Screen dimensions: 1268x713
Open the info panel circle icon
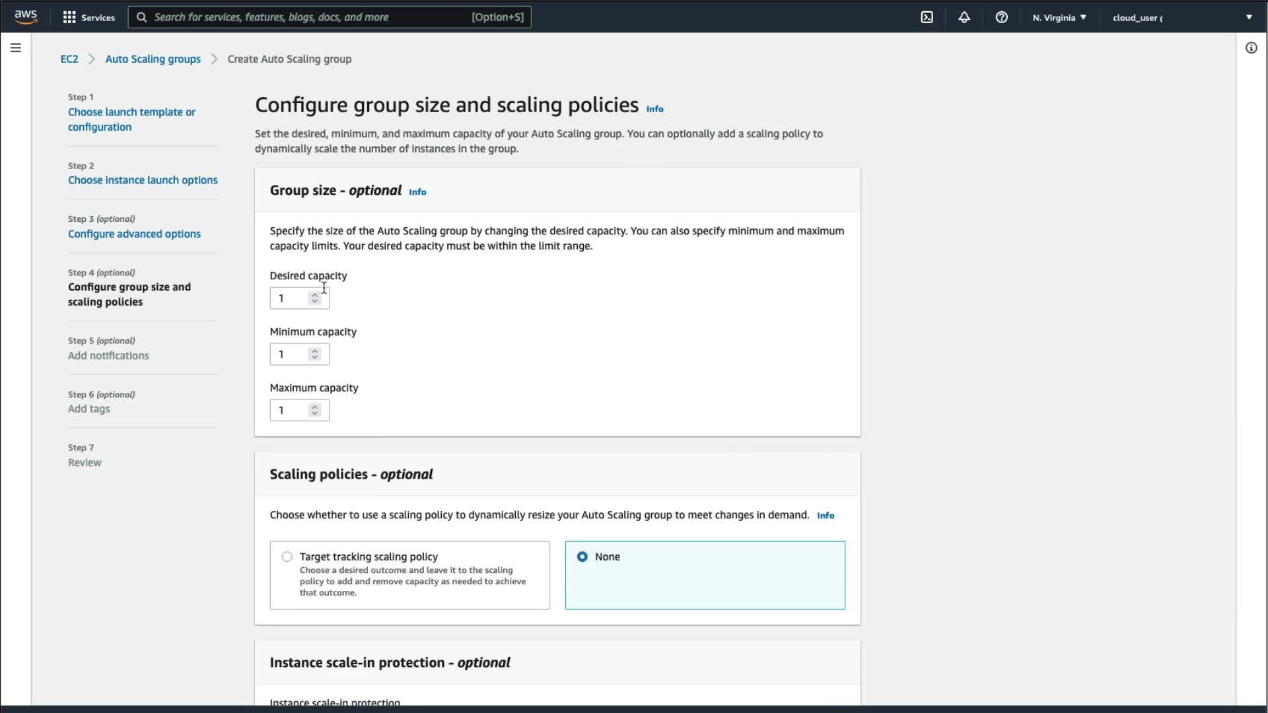tap(1251, 48)
